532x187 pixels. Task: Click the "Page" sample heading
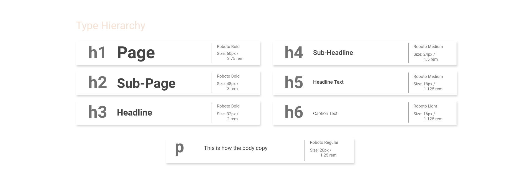tap(136, 53)
